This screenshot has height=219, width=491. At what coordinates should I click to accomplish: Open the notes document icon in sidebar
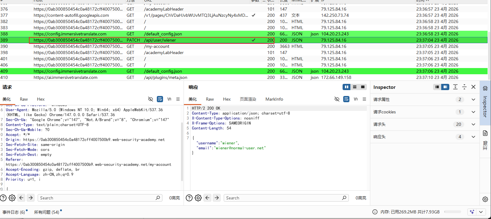click(x=485, y=133)
